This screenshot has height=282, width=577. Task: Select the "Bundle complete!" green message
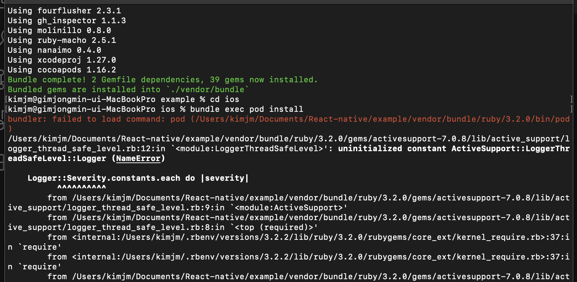click(46, 80)
